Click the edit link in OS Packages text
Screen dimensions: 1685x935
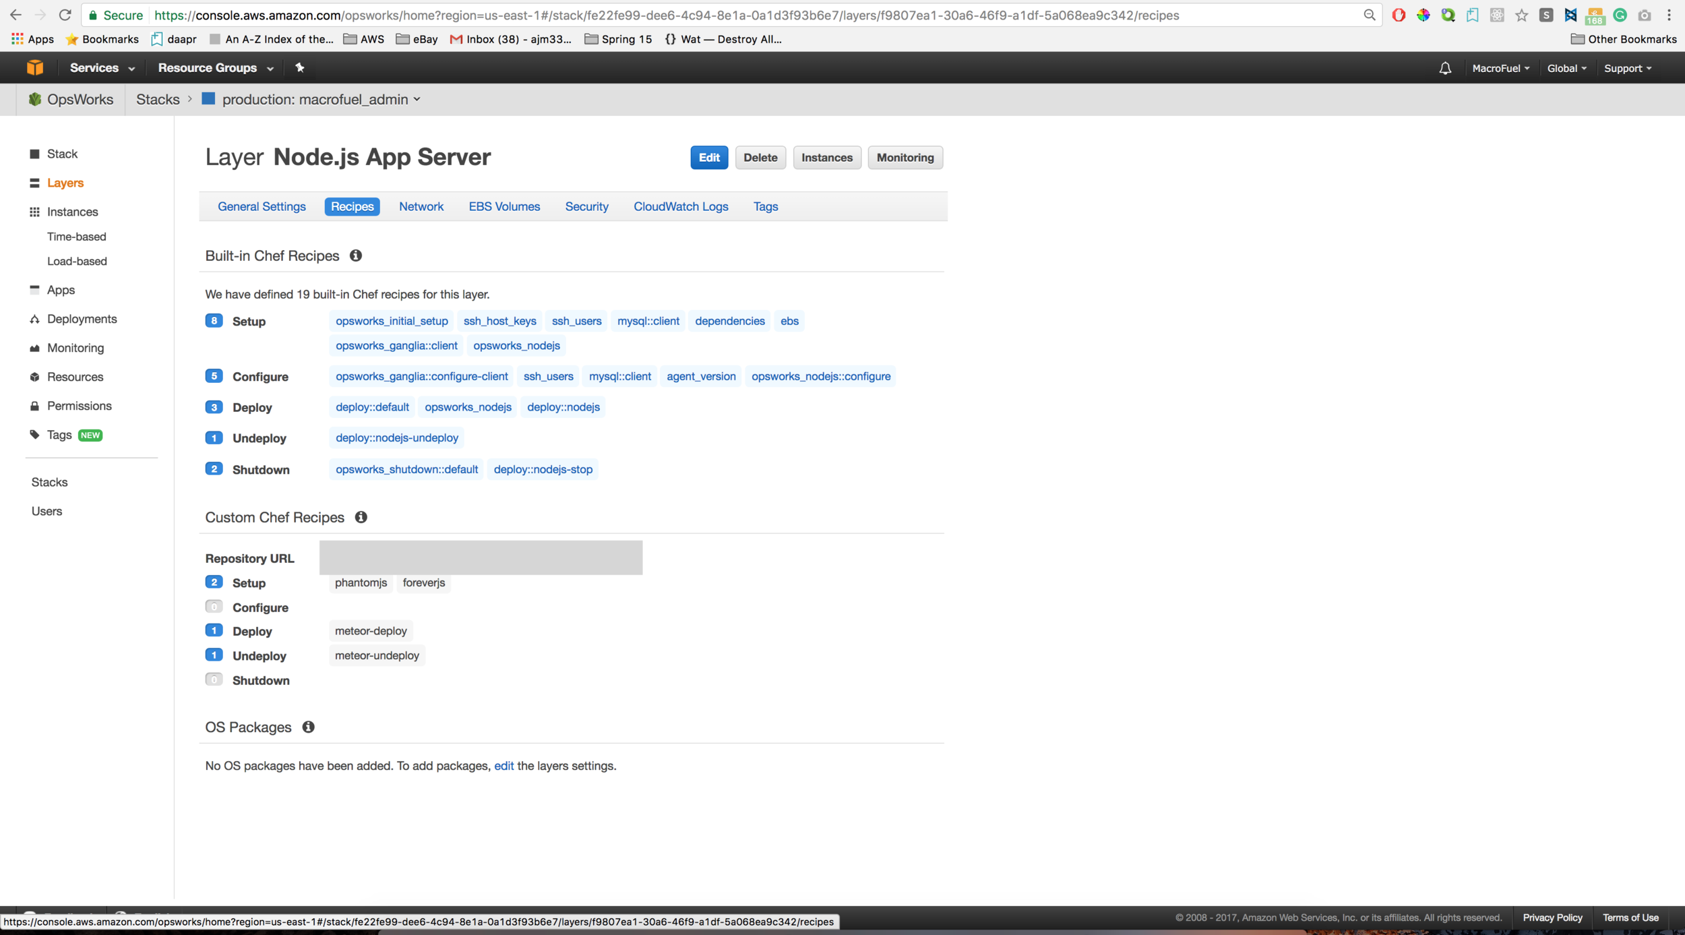point(503,766)
